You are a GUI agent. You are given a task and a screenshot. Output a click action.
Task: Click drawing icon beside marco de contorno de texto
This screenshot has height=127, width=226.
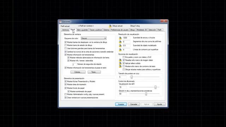120,66
